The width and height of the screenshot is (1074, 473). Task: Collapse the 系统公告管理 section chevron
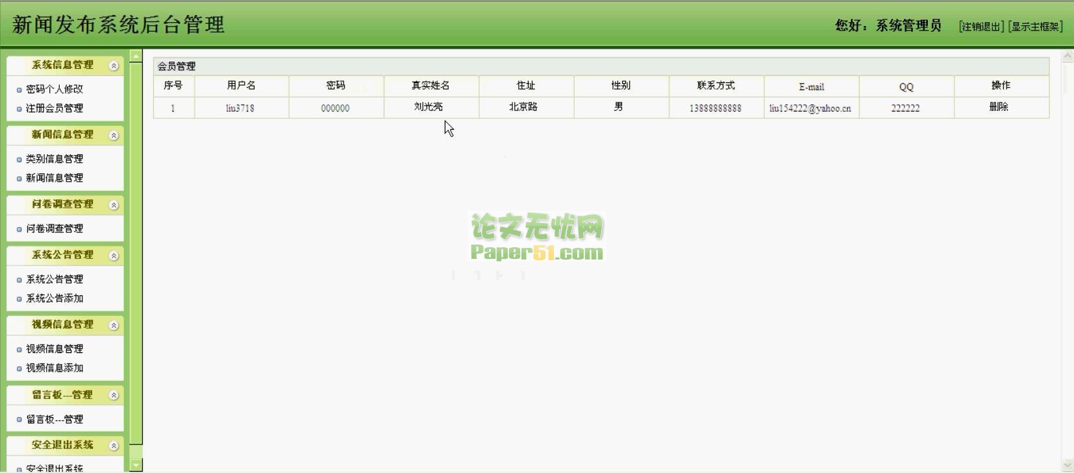pyautogui.click(x=114, y=256)
